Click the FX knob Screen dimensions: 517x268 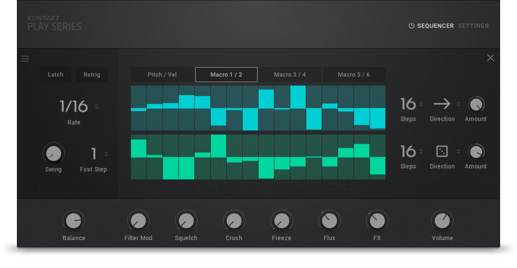tap(377, 221)
